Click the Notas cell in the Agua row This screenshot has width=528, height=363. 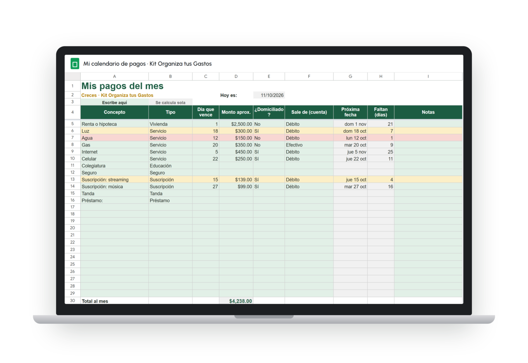click(428, 138)
